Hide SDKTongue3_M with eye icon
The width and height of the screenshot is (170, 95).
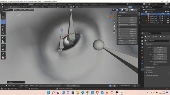pyautogui.click(x=168, y=23)
